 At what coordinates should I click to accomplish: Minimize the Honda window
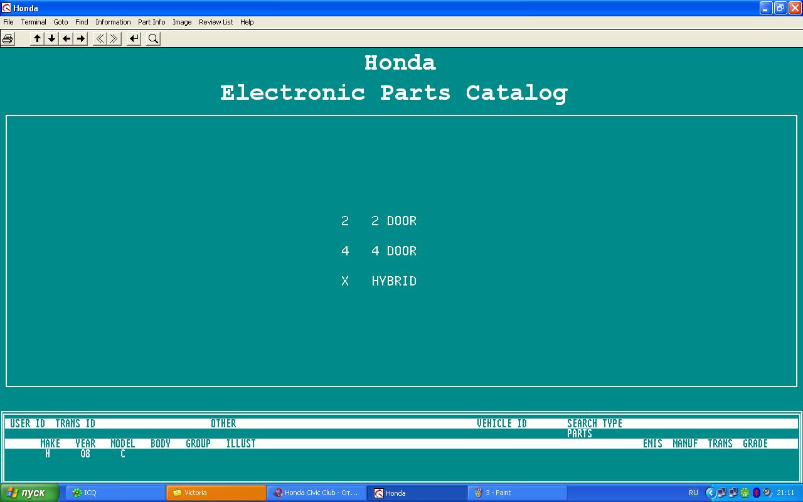[766, 8]
